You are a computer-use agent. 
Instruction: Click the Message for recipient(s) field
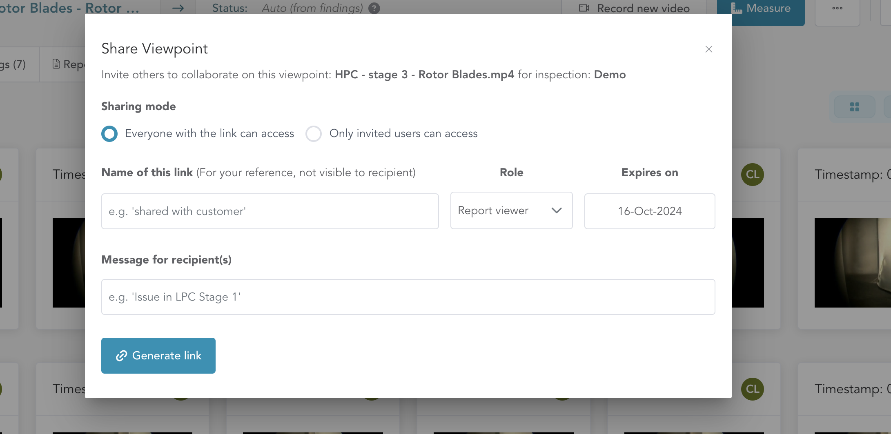tap(408, 297)
